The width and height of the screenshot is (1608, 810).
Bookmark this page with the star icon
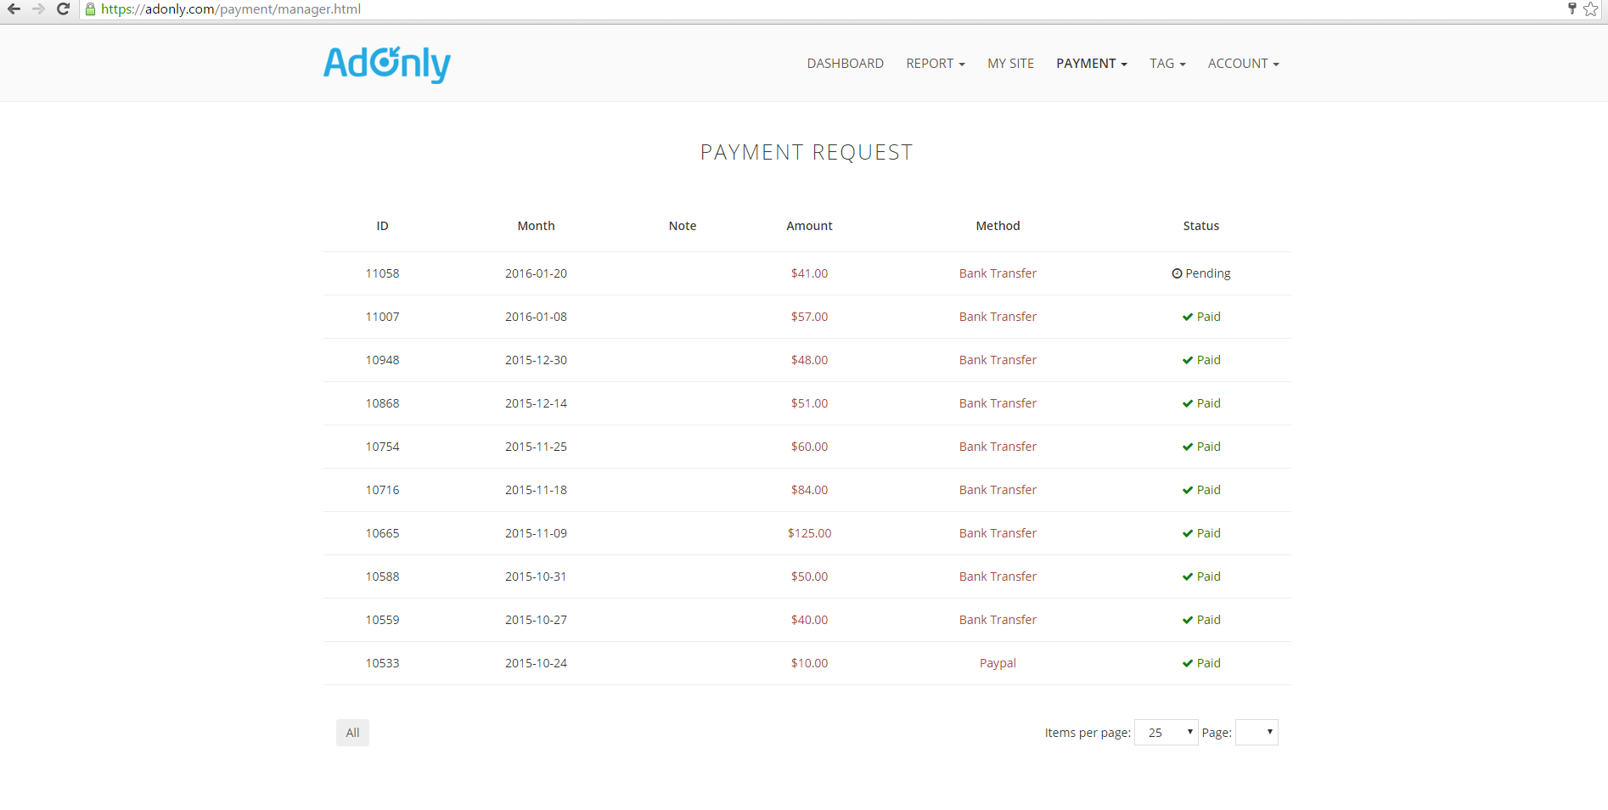coord(1590,9)
